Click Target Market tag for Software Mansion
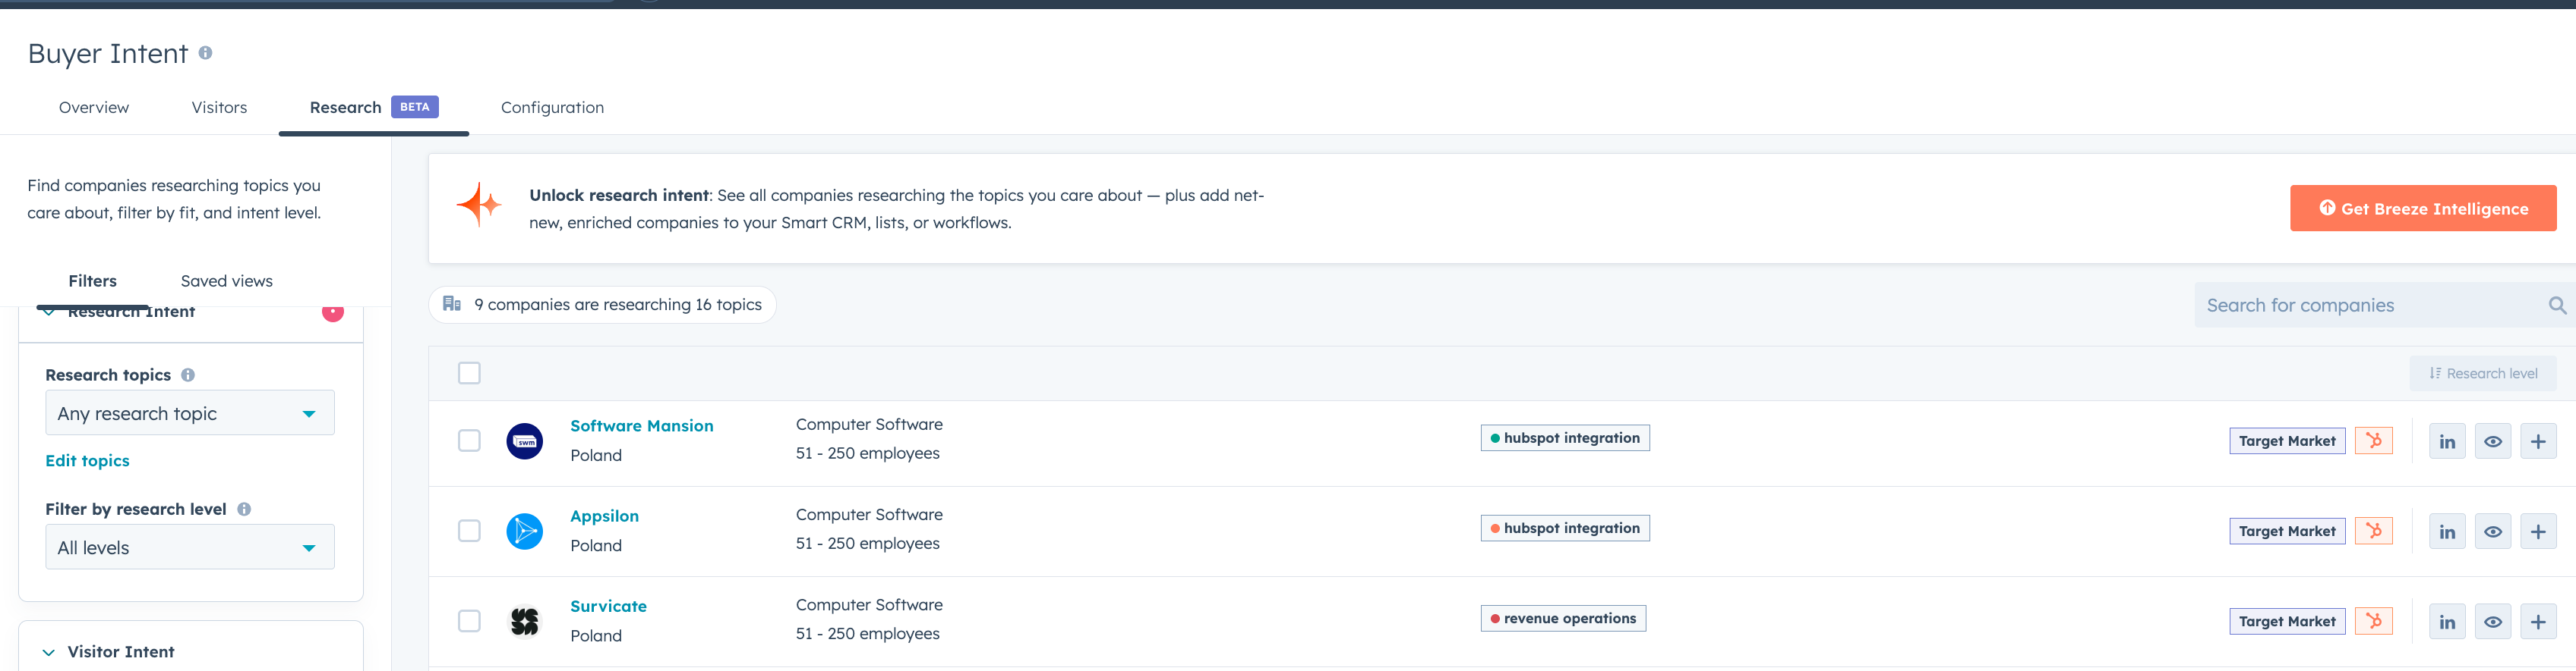The width and height of the screenshot is (2576, 671). pos(2287,441)
